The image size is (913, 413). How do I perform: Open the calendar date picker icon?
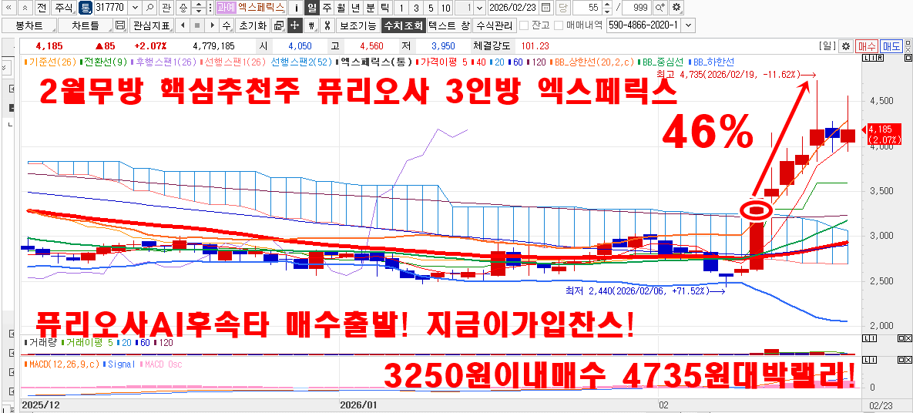tap(546, 8)
